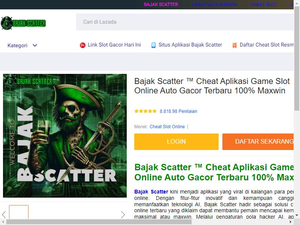Screen dimensions: 300x225
Task: Click the five-star rating icons
Action: (145, 111)
